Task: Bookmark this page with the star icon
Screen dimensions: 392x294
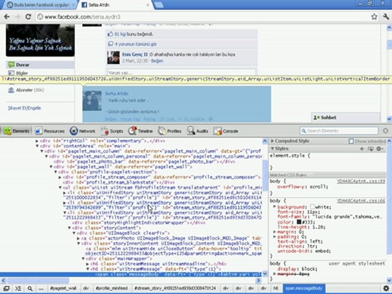Action: click(374, 17)
